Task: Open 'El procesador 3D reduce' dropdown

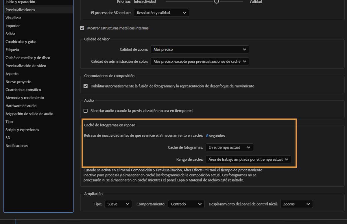Action: pos(161,13)
